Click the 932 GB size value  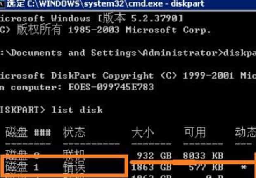click(154, 155)
